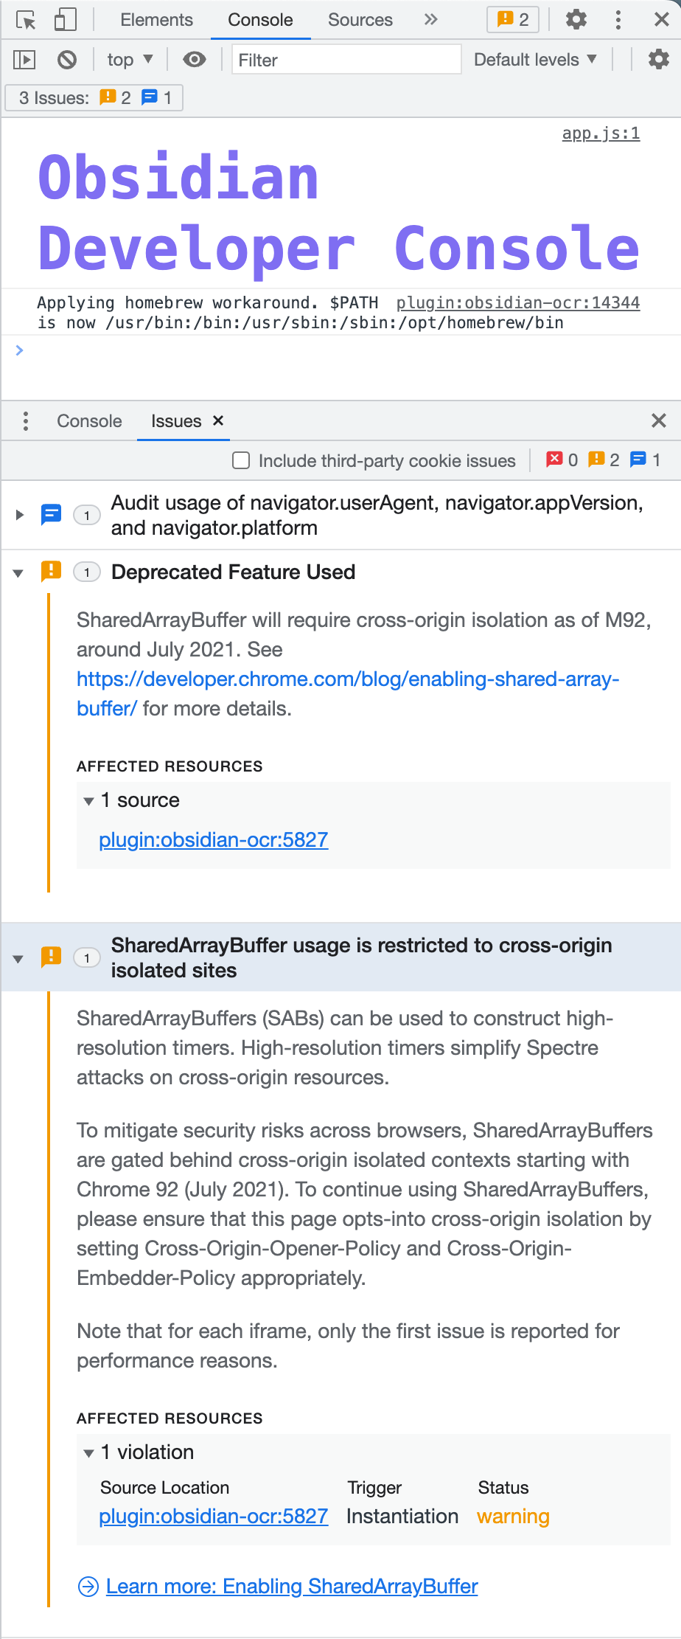Clear the console messages
Image resolution: width=681 pixels, height=1639 pixels.
click(x=67, y=59)
